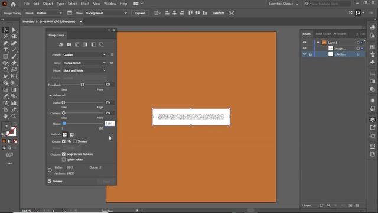
Task: Click the High Color camera preset icon
Action: click(69, 44)
